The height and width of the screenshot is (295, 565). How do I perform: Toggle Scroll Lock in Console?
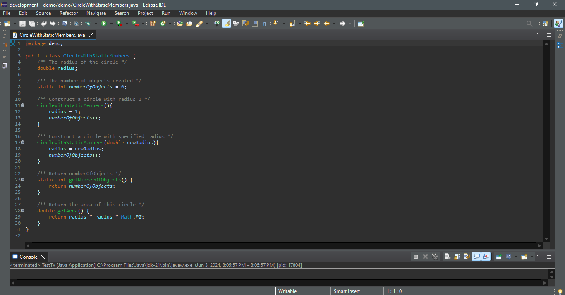[x=457, y=257]
